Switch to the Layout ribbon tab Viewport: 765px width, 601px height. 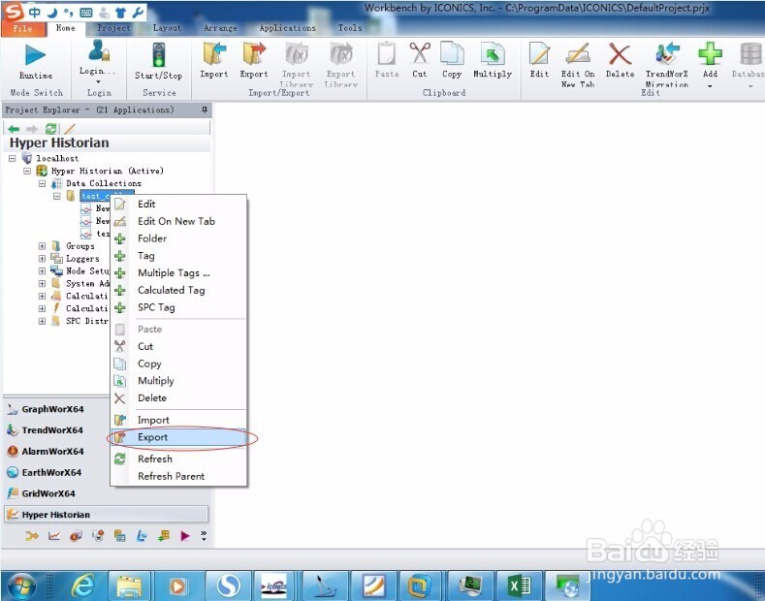pyautogui.click(x=167, y=28)
